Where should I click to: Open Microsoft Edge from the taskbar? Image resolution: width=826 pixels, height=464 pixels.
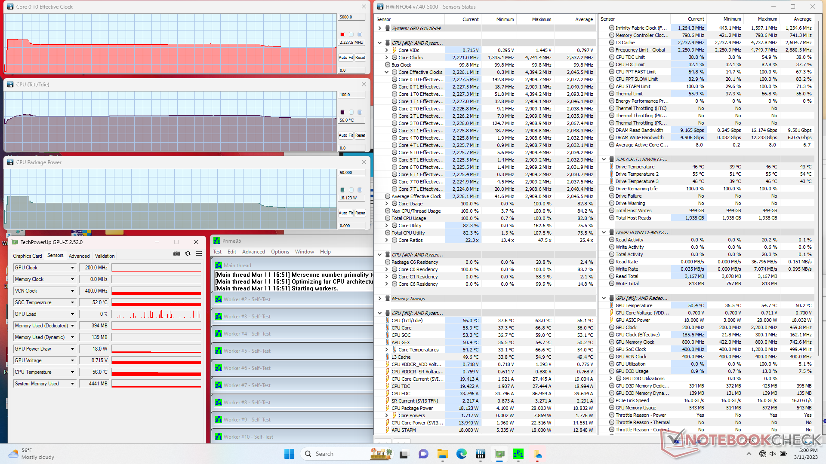[462, 454]
